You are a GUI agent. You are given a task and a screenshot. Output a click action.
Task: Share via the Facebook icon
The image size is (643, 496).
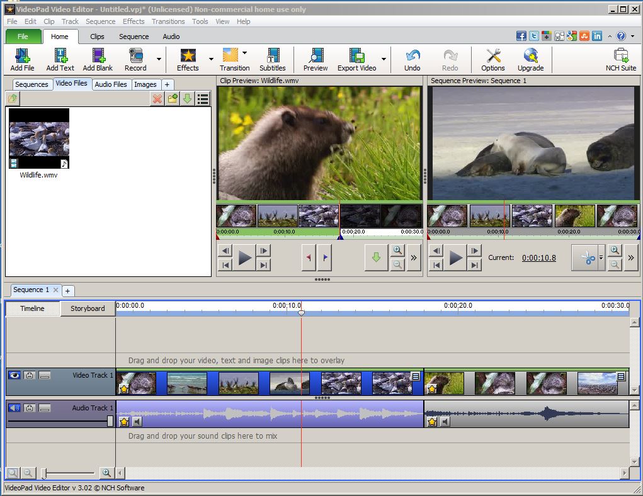521,36
